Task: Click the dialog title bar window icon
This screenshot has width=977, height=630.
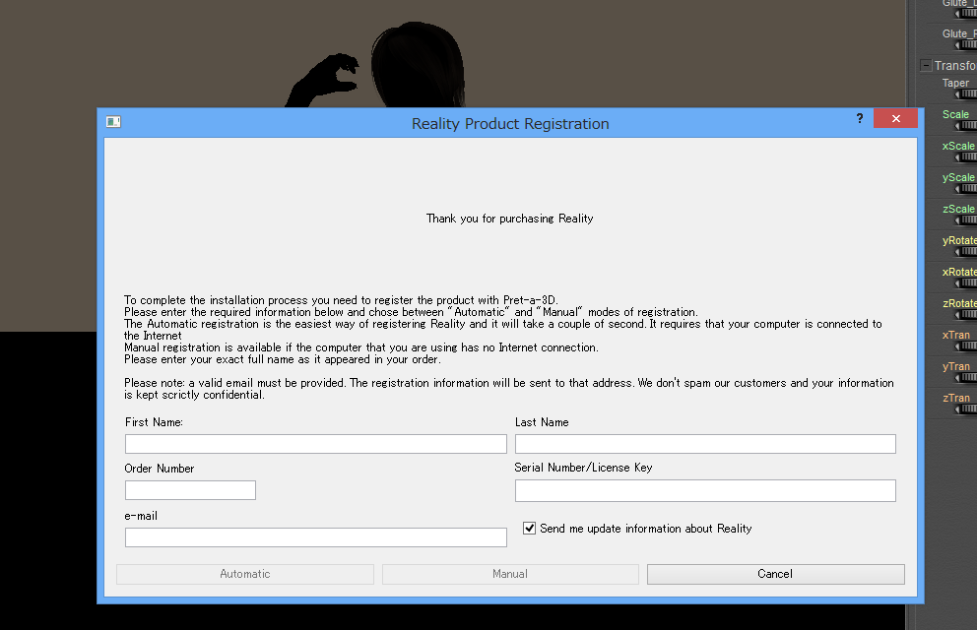Action: tap(113, 122)
